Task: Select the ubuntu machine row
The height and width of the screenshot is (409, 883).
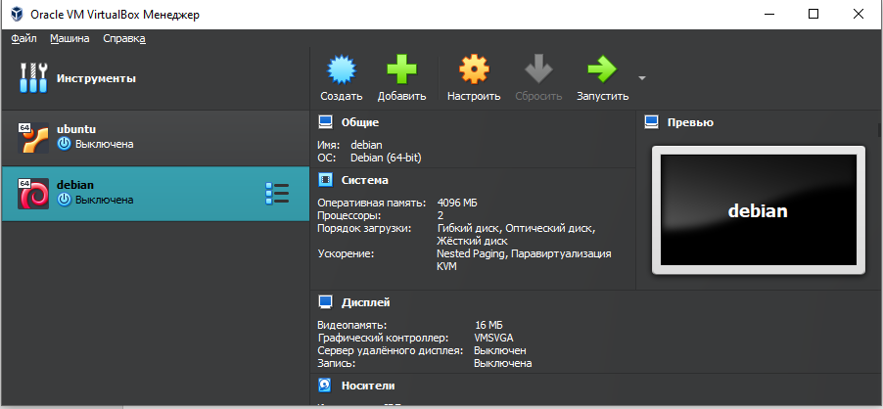Action: coord(156,138)
